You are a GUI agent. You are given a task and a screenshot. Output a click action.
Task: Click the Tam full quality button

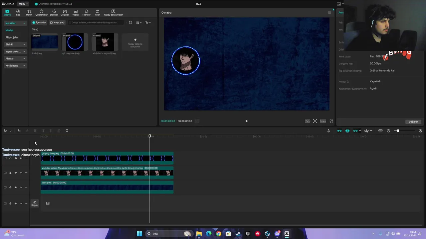pos(308,121)
